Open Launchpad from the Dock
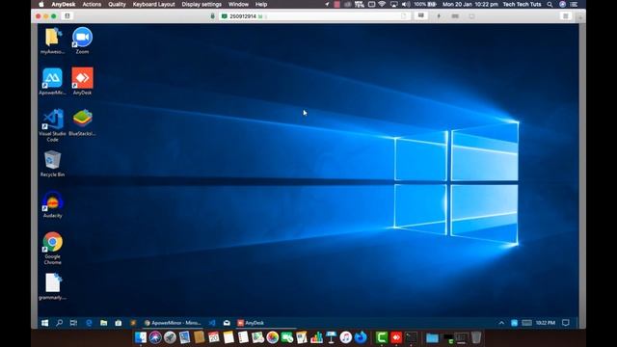The height and width of the screenshot is (347, 617). click(x=170, y=337)
